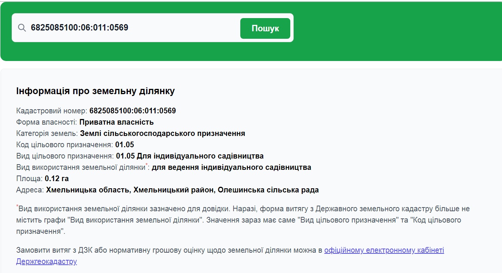The image size is (502, 273).
Task: Click the magnifier icon in the search box
Action: 22,28
